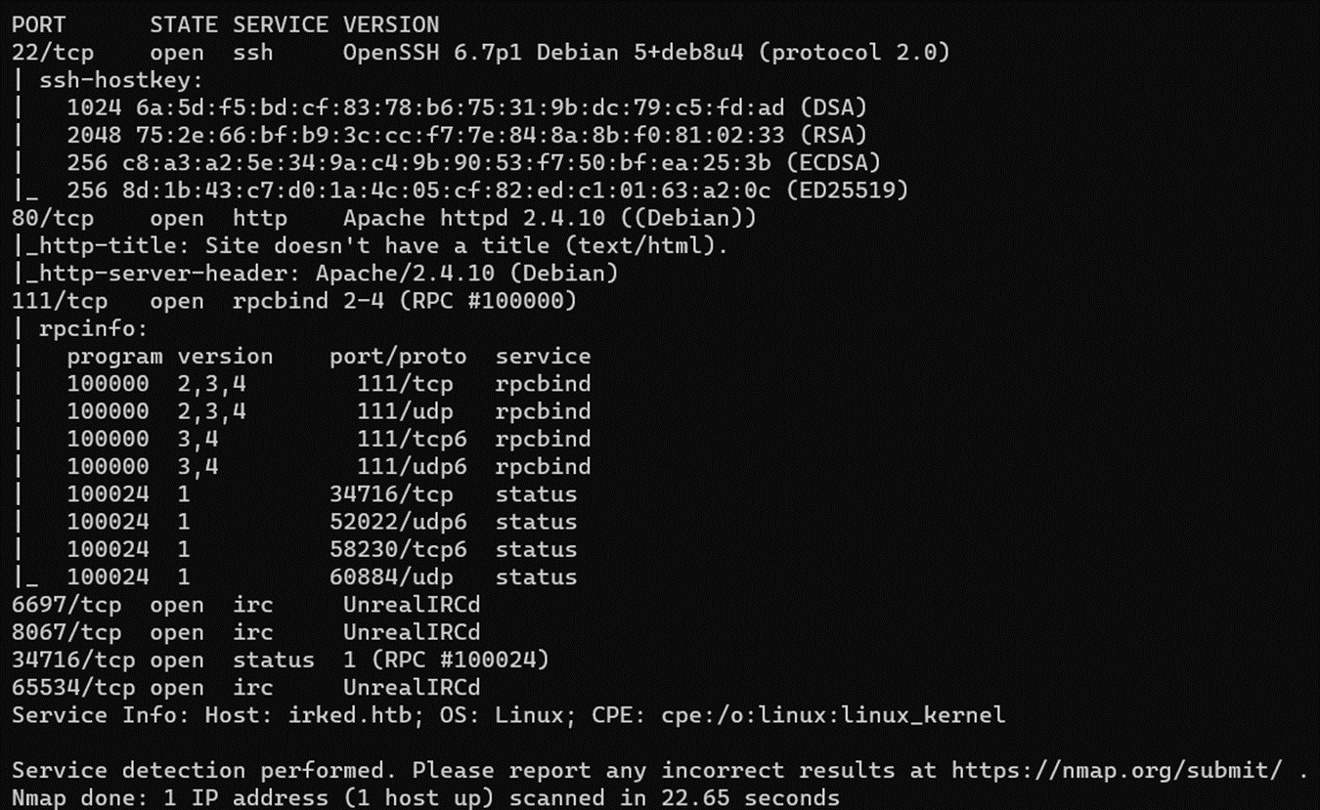Click the http-title script output line
The width and height of the screenshot is (1320, 810).
(370, 246)
